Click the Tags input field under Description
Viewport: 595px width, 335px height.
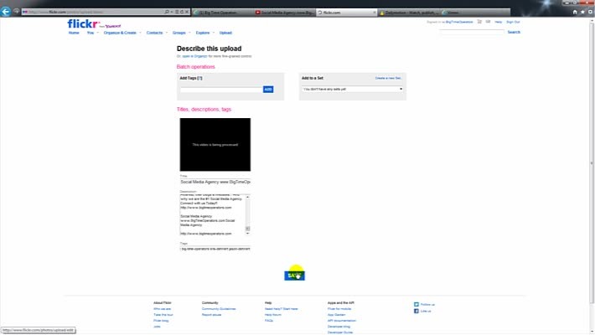pos(215,249)
